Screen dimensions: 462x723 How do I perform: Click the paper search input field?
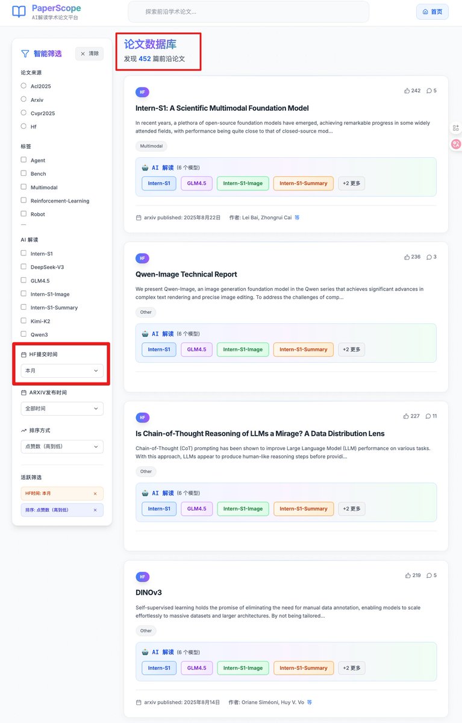pos(248,11)
